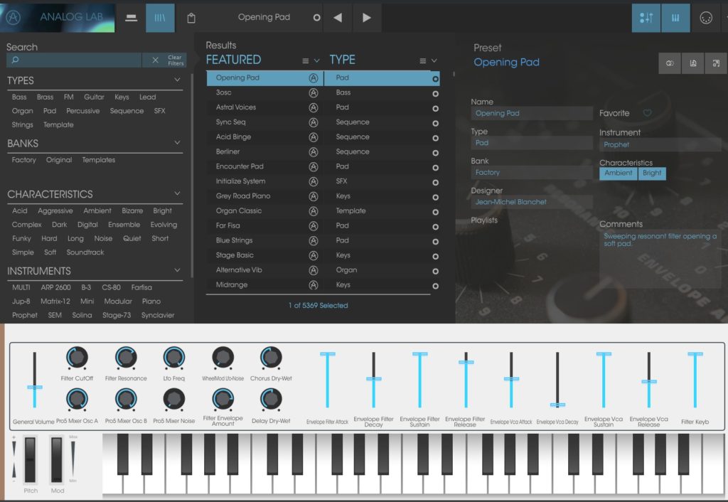The width and height of the screenshot is (728, 502).
Task: Click the export preset icon
Action: [716, 63]
